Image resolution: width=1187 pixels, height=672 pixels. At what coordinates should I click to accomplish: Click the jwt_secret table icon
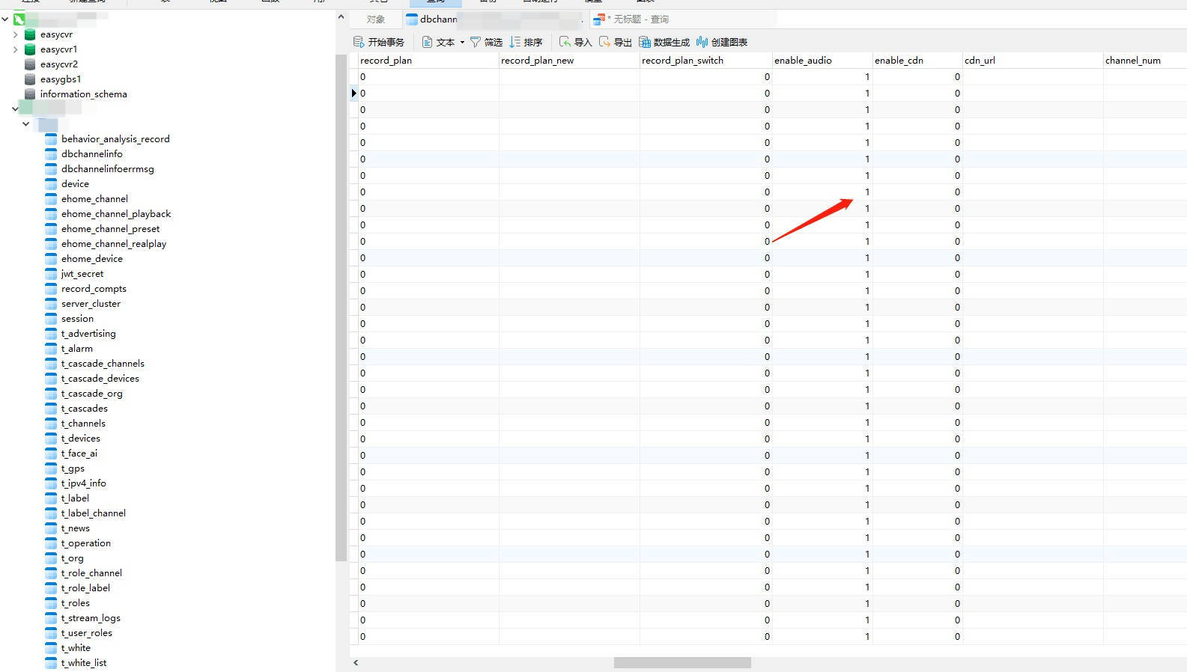pos(51,274)
